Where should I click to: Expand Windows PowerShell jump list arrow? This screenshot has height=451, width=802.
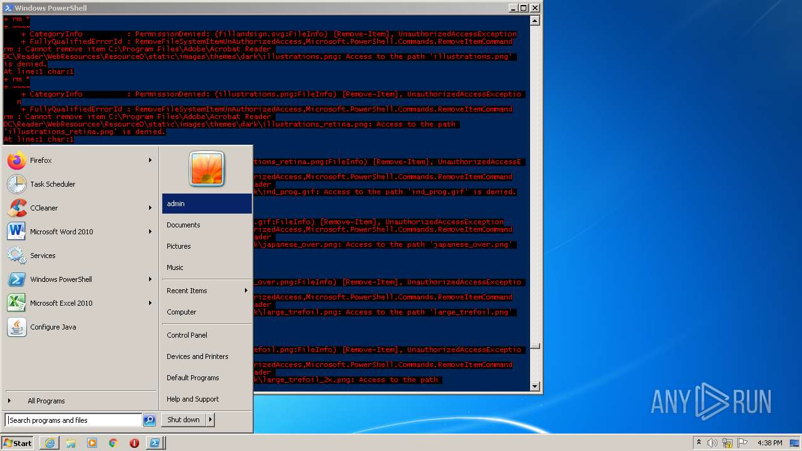[x=150, y=279]
